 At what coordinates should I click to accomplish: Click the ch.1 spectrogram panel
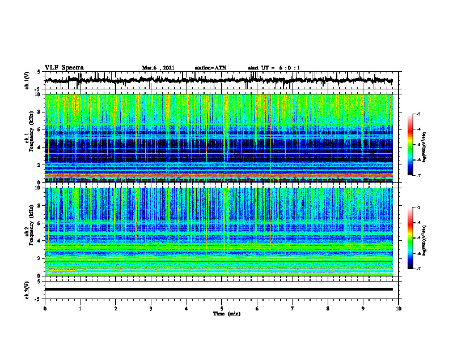(x=218, y=138)
